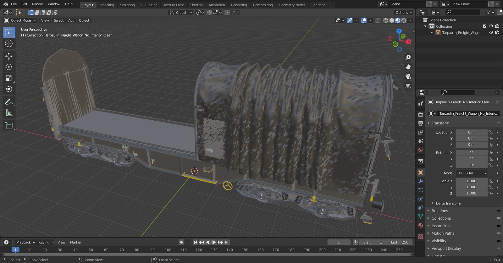The height and width of the screenshot is (263, 503).
Task: Open the Render properties tab
Action: pyautogui.click(x=421, y=114)
